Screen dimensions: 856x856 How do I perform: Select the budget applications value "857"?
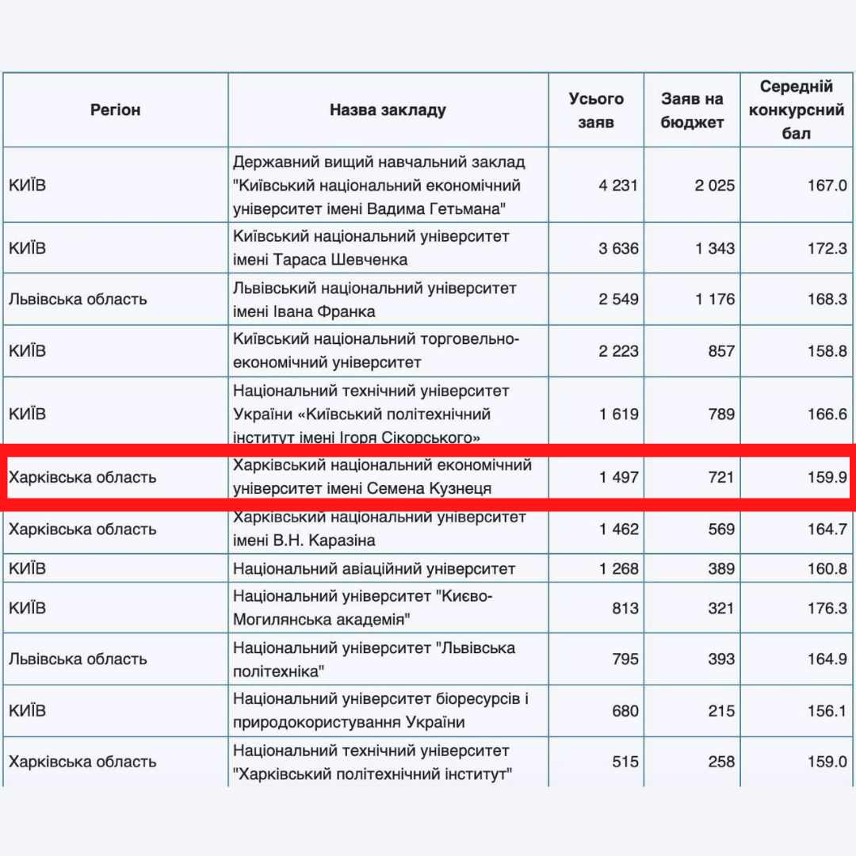coord(721,351)
